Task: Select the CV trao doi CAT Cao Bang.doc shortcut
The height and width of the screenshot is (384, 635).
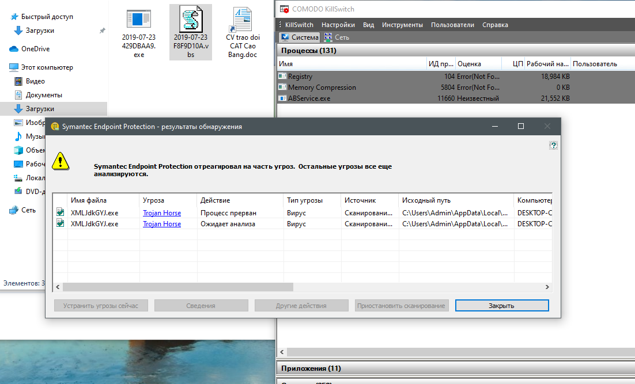Action: pos(243,32)
